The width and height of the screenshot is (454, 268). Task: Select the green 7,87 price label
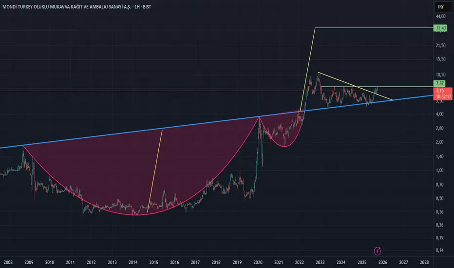coord(439,83)
